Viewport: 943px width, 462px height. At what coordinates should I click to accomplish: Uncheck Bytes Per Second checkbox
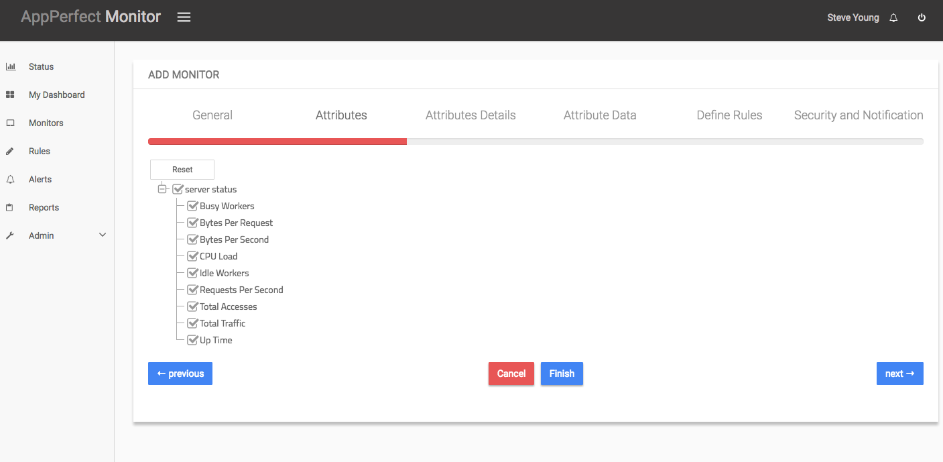coord(192,239)
